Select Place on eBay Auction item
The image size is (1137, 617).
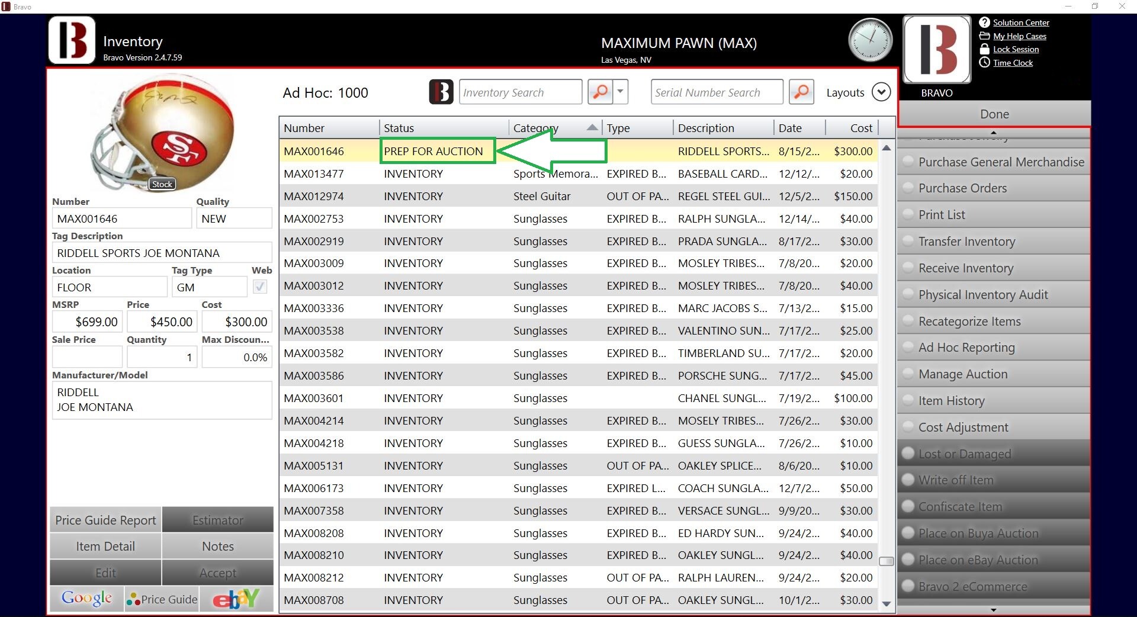994,560
